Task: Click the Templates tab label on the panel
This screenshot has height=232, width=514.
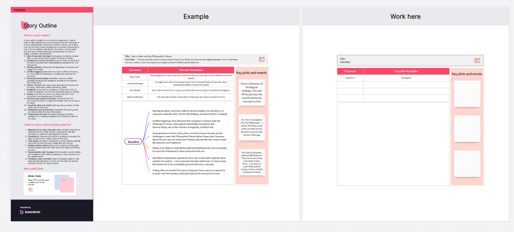Action: point(19,10)
